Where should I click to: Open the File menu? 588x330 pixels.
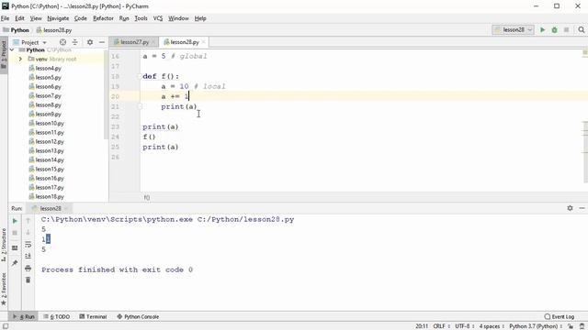pyautogui.click(x=5, y=18)
